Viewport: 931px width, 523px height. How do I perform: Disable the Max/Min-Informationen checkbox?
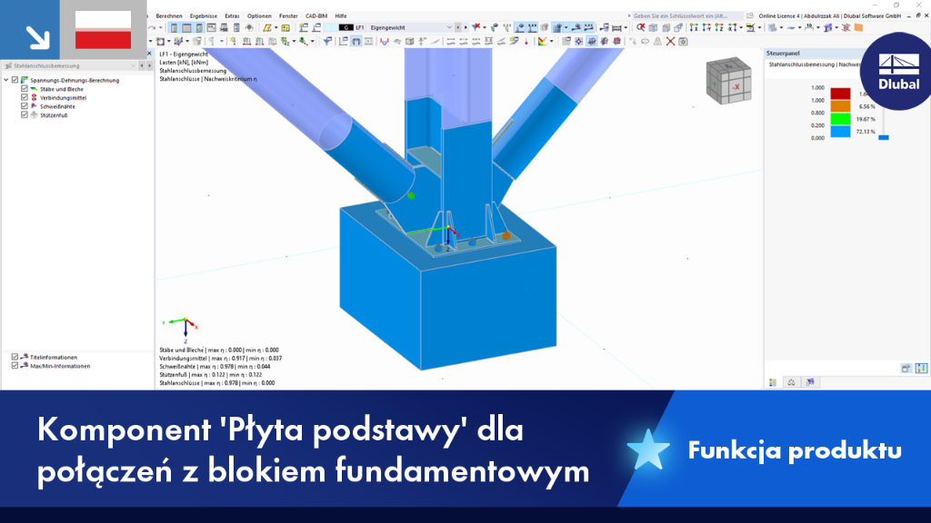pyautogui.click(x=15, y=366)
